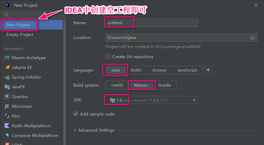Viewport: 264px width, 145px height.
Task: Click the JDK: label
Action: click(78, 100)
